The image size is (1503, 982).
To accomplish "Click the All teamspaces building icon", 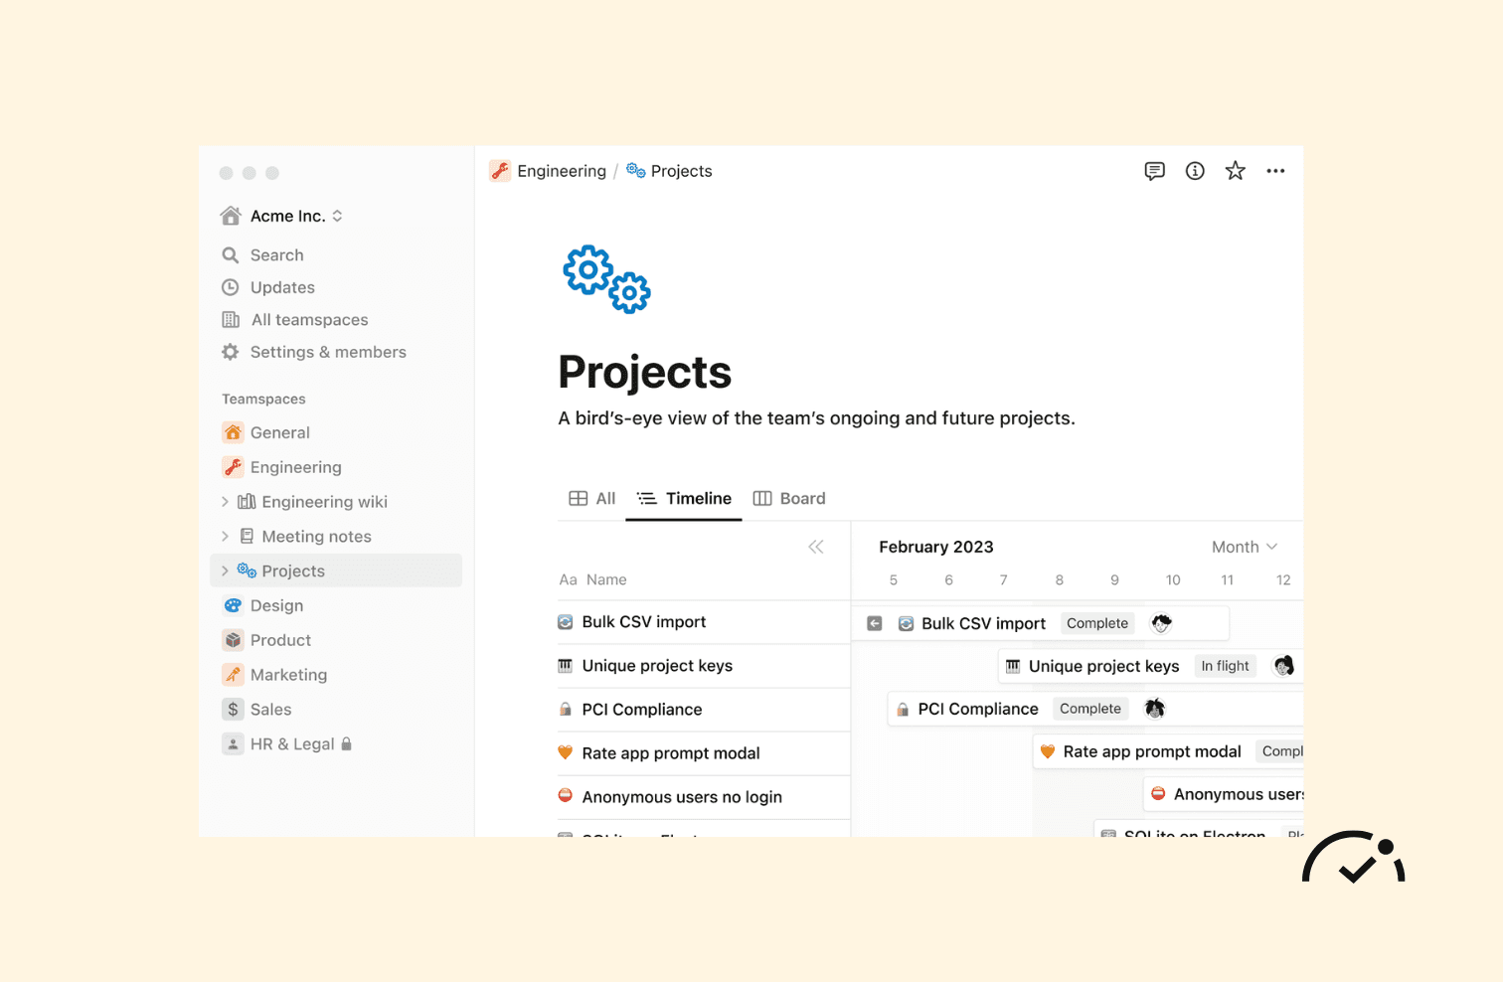I will (x=231, y=320).
